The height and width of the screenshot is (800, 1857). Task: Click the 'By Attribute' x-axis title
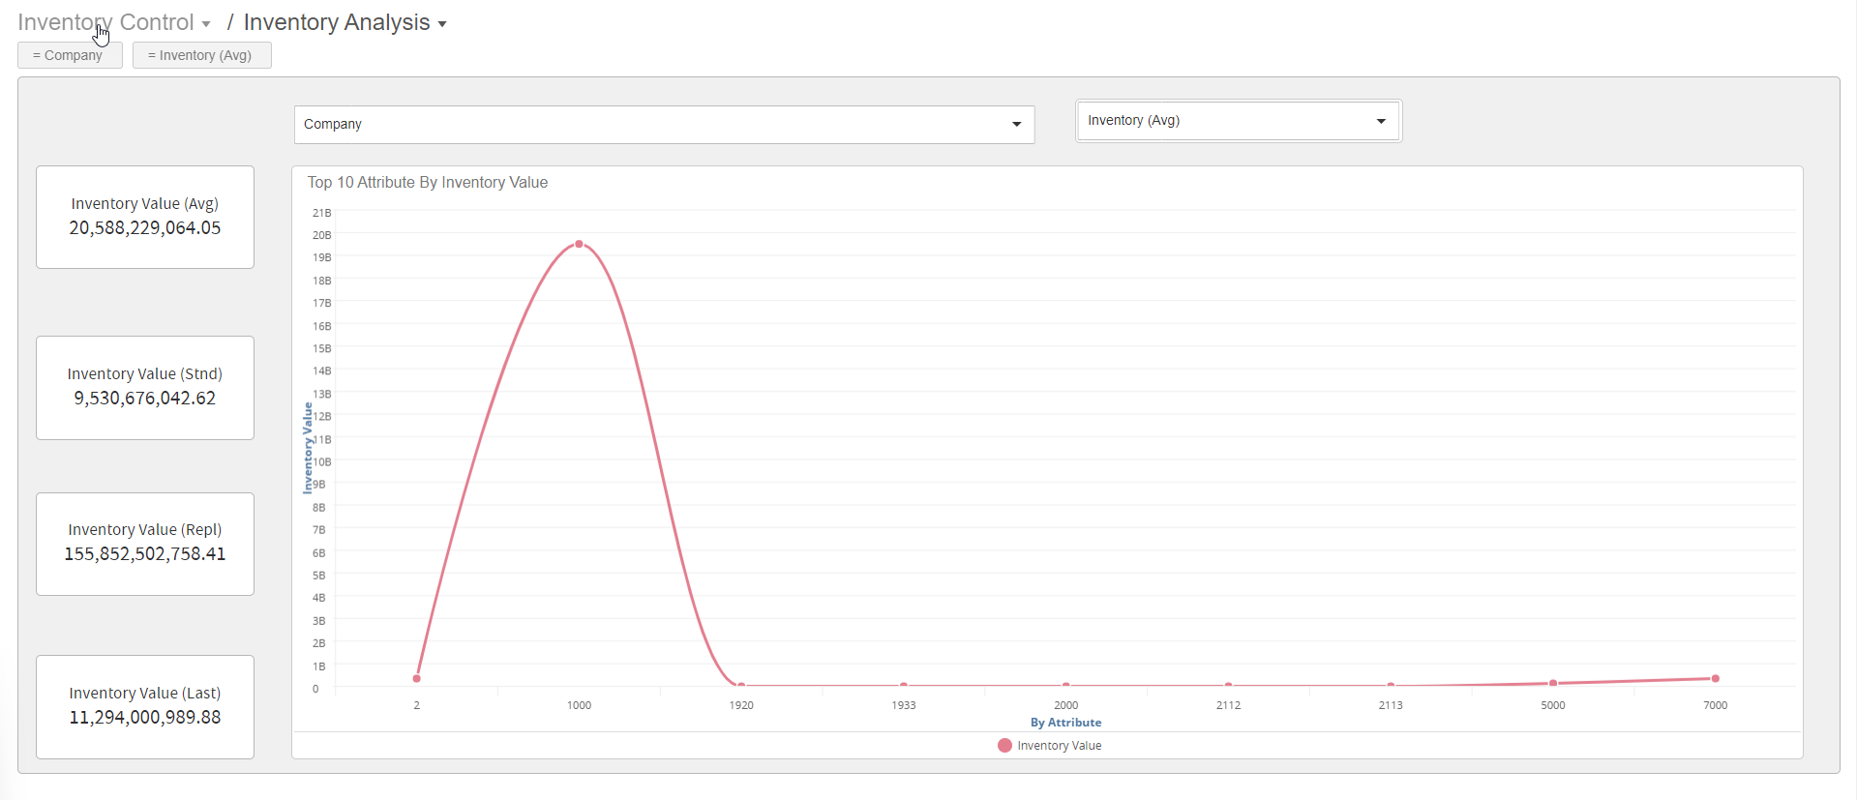click(1065, 723)
